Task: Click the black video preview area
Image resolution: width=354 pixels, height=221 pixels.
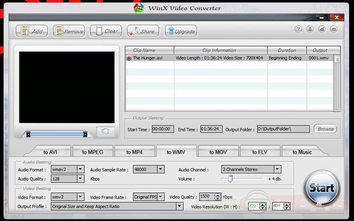Action: pos(67,87)
